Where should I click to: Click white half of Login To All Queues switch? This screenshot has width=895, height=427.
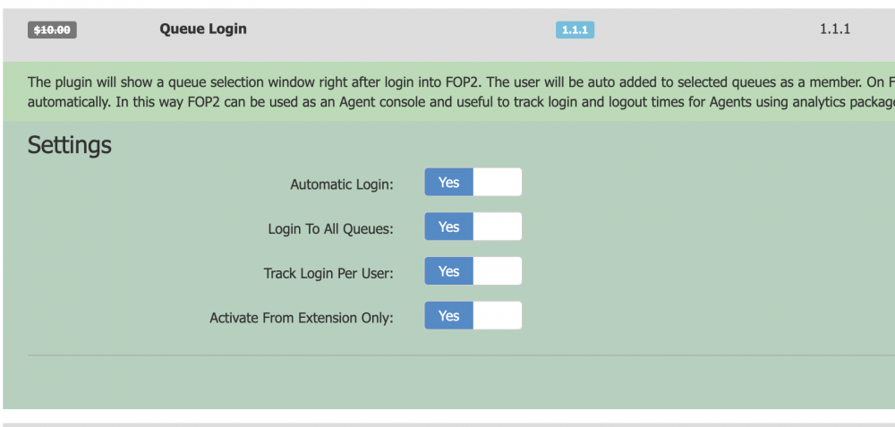497,226
